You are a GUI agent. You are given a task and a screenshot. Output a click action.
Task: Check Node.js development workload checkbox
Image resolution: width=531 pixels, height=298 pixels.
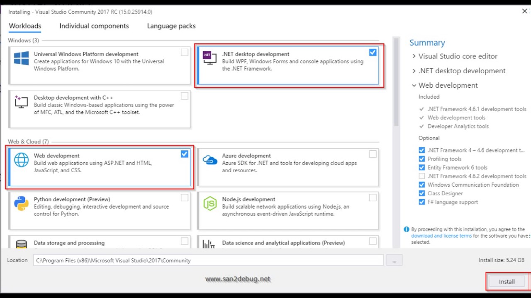(373, 198)
